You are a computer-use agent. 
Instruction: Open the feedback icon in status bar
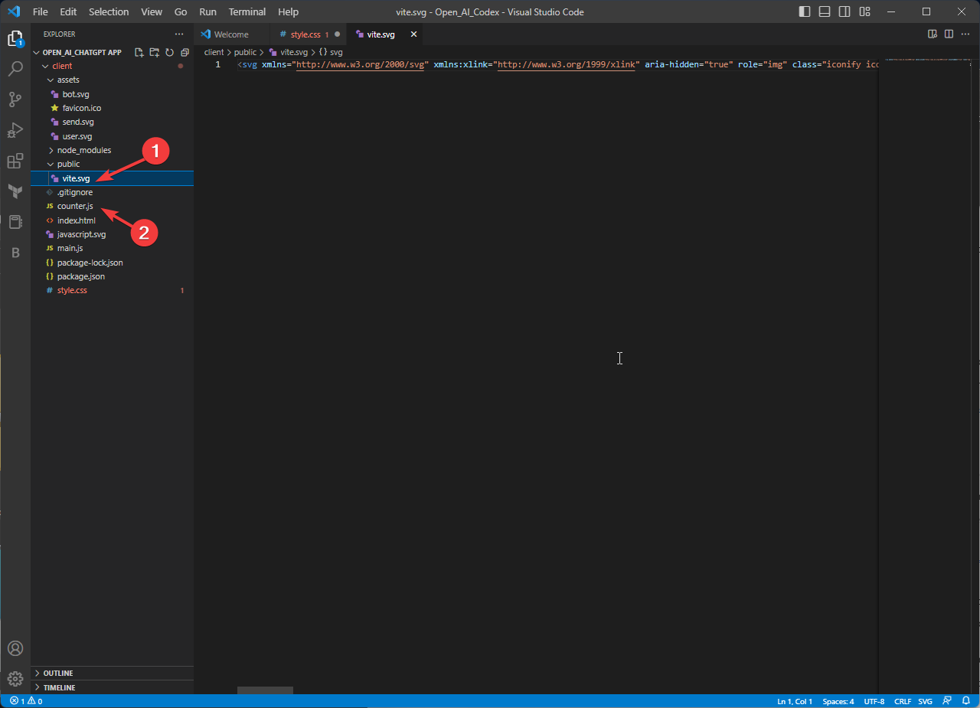coord(947,701)
